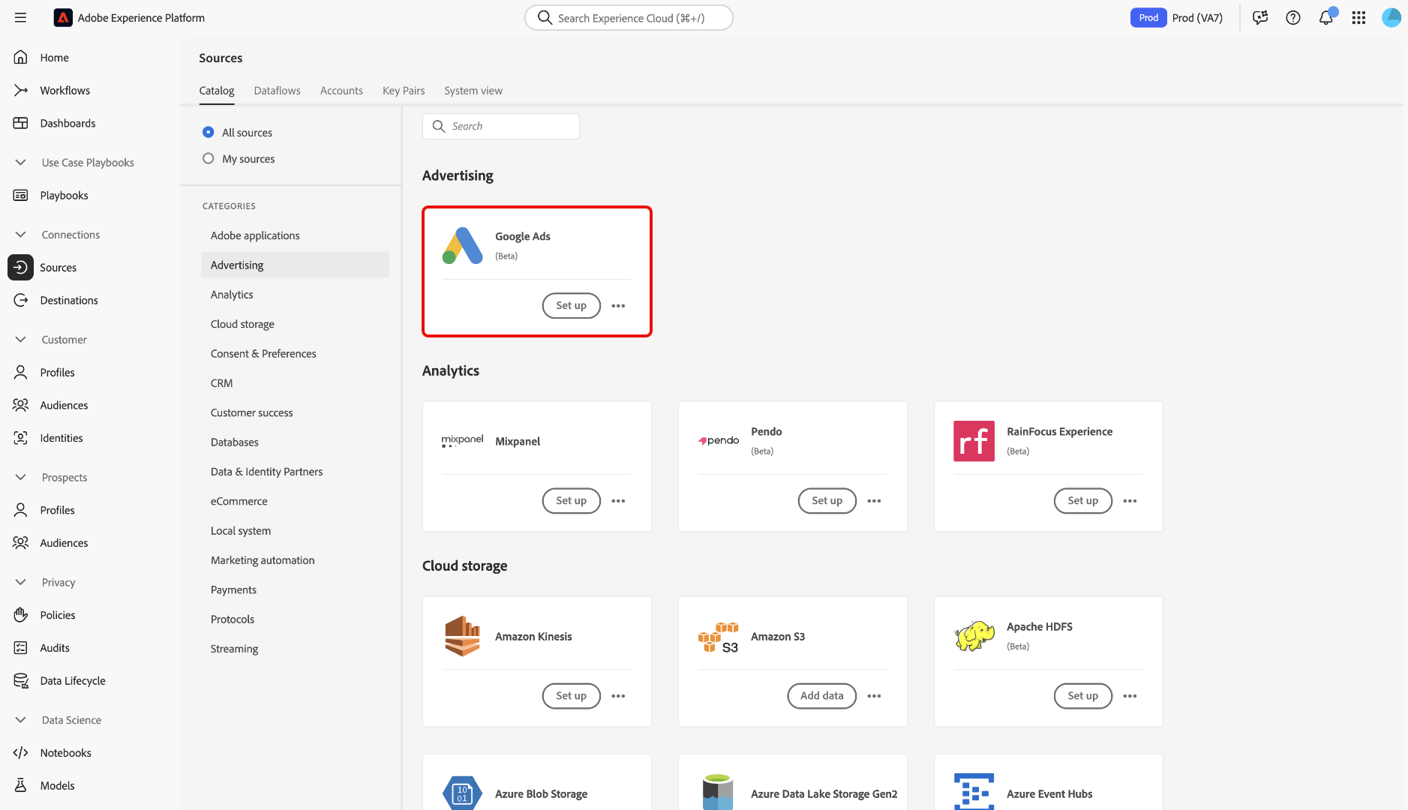The image size is (1408, 810).
Task: Switch to the Dataflows tab
Action: pos(277,91)
